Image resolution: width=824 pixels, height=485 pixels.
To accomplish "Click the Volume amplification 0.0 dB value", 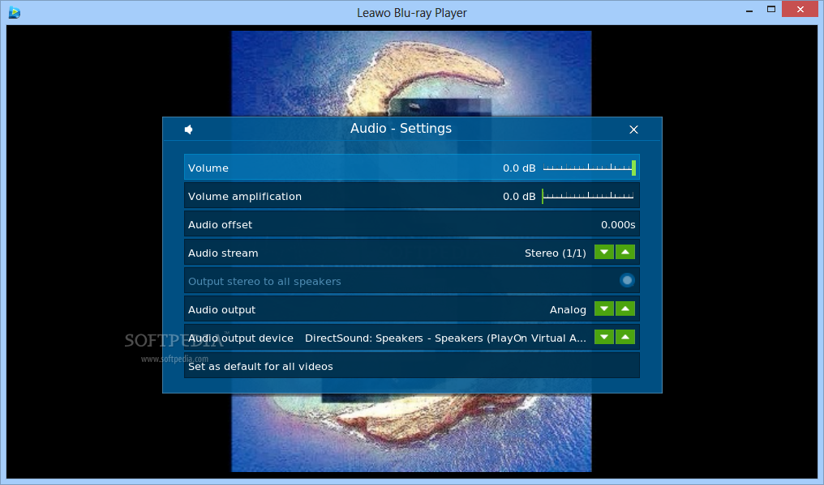I will tap(519, 196).
